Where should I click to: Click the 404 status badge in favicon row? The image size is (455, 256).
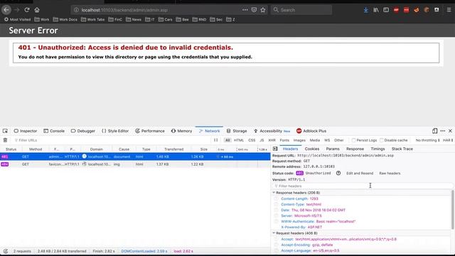tap(5, 164)
